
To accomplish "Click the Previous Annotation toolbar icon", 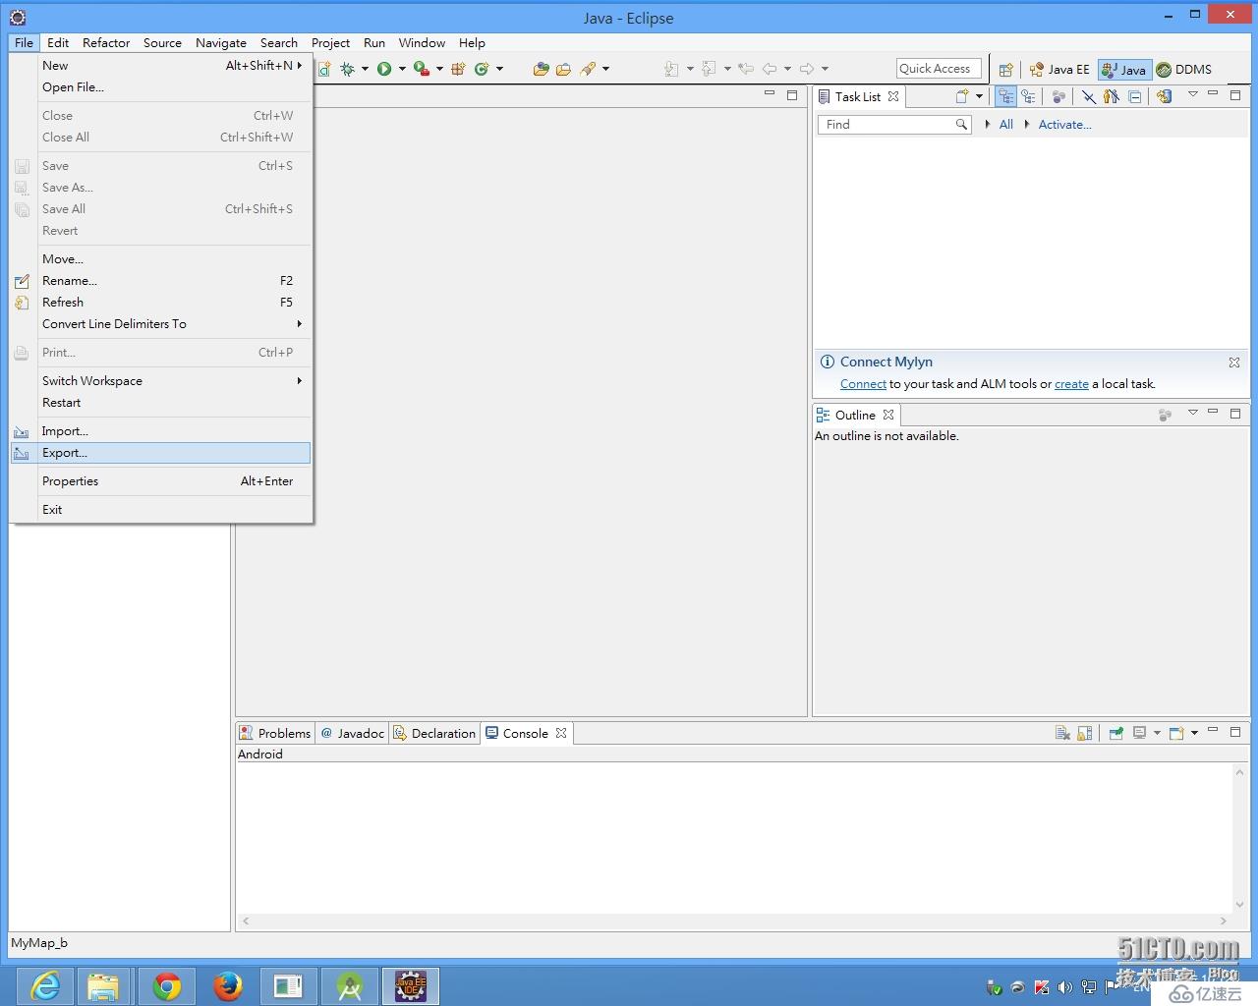I will pyautogui.click(x=709, y=69).
